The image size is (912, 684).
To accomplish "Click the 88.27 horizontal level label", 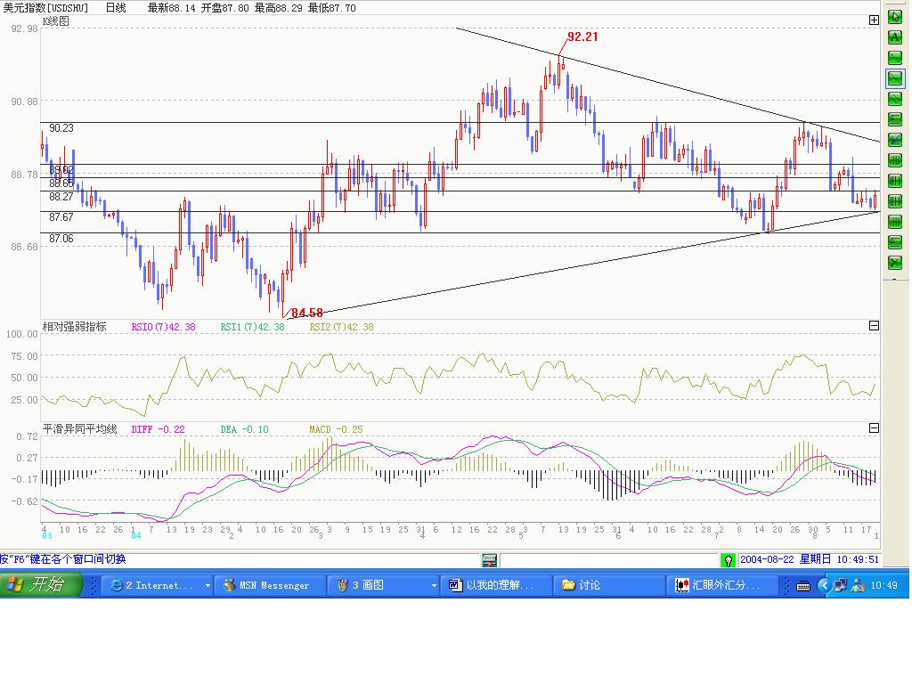I will tap(61, 197).
